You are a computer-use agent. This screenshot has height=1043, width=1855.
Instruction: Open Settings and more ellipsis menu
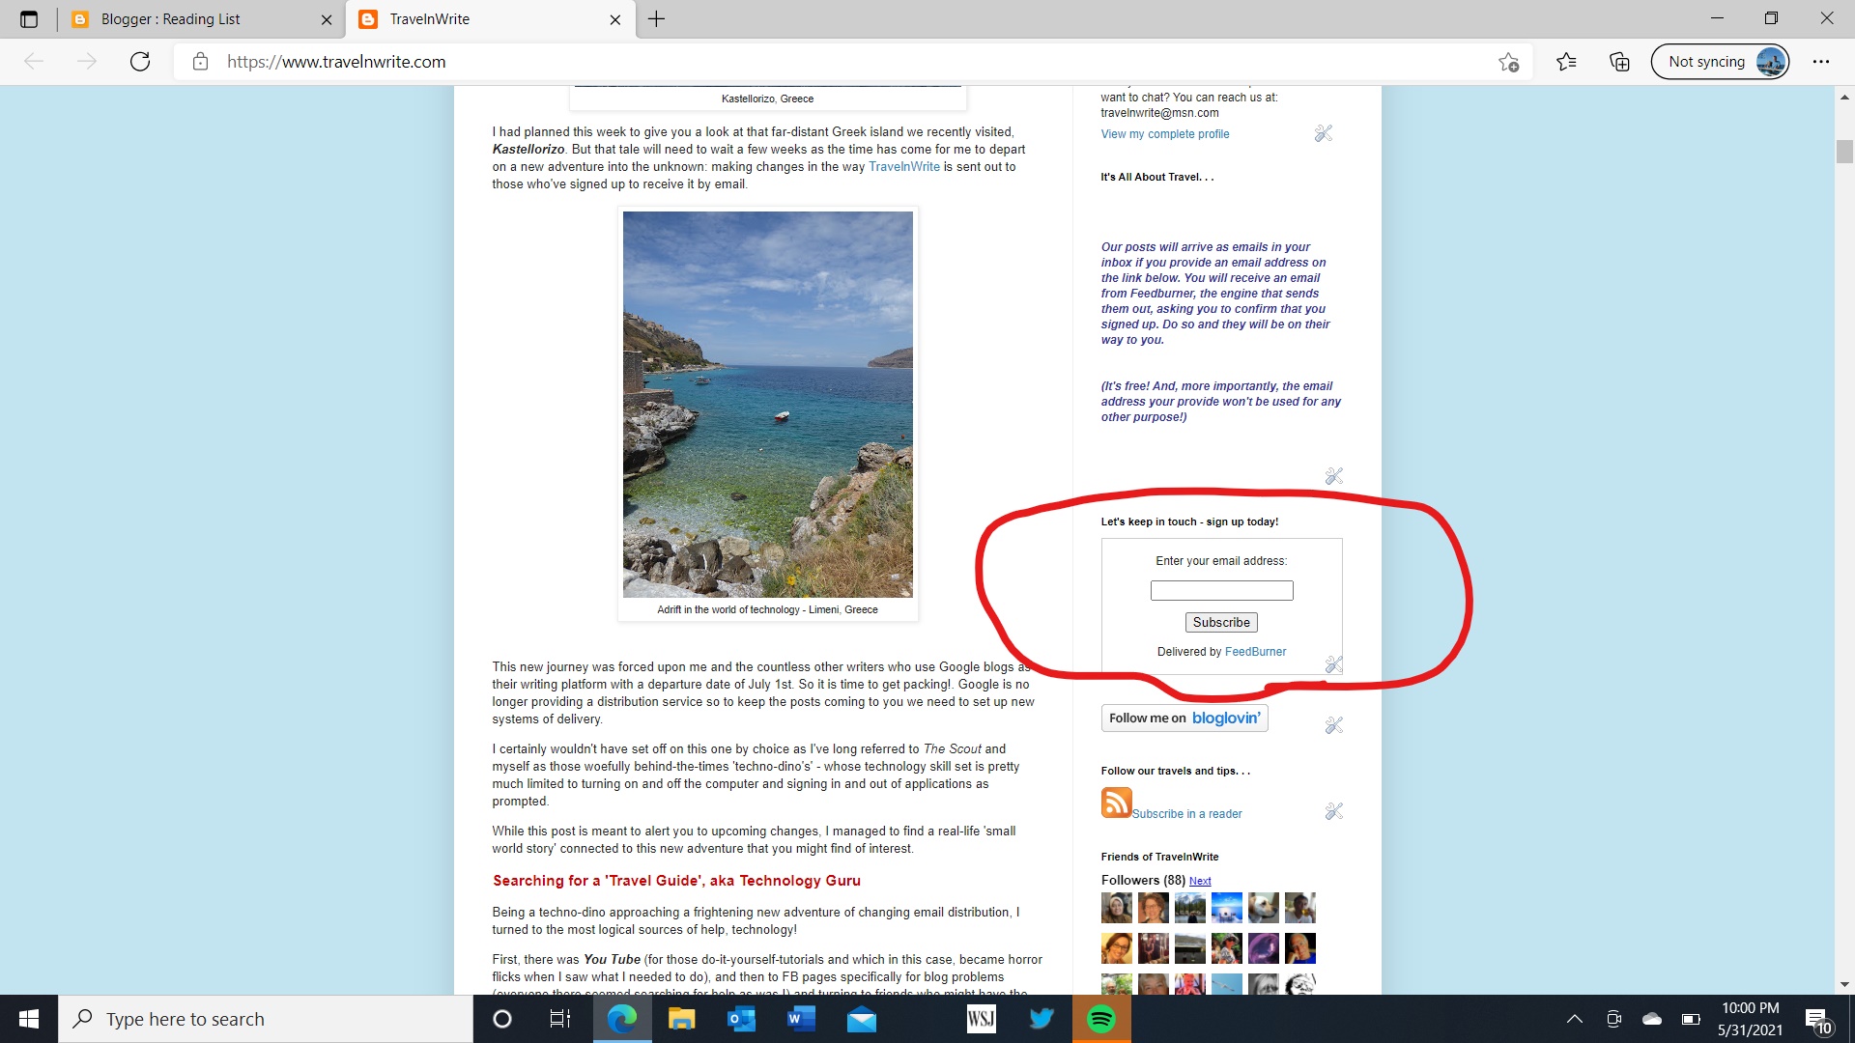pos(1820,62)
